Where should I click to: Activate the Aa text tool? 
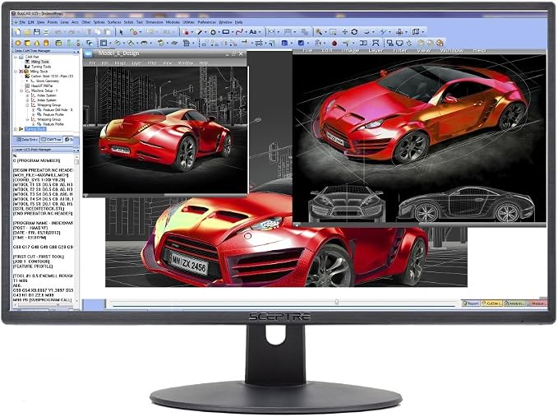click(x=253, y=32)
